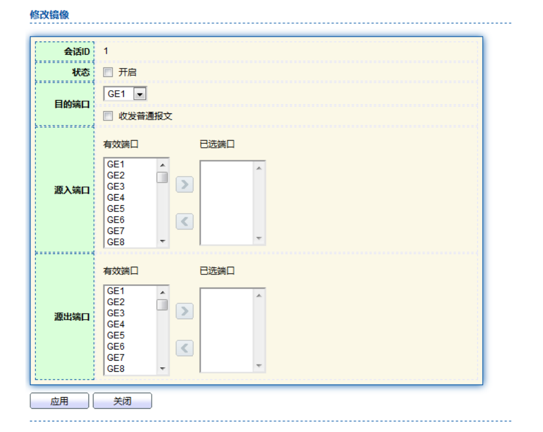Click the remove arrow for 源出端口
The image size is (543, 432).
[x=184, y=348]
